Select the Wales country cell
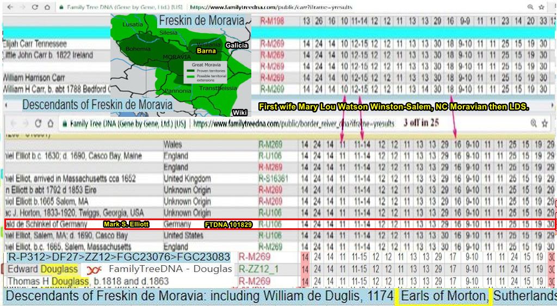The width and height of the screenshot is (557, 306). (x=172, y=145)
